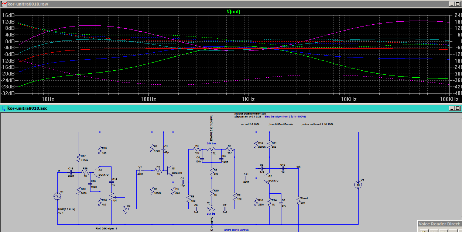Click the horizontal frequency axis near 1KHz
This screenshot has width=462, height=232.
point(248,99)
